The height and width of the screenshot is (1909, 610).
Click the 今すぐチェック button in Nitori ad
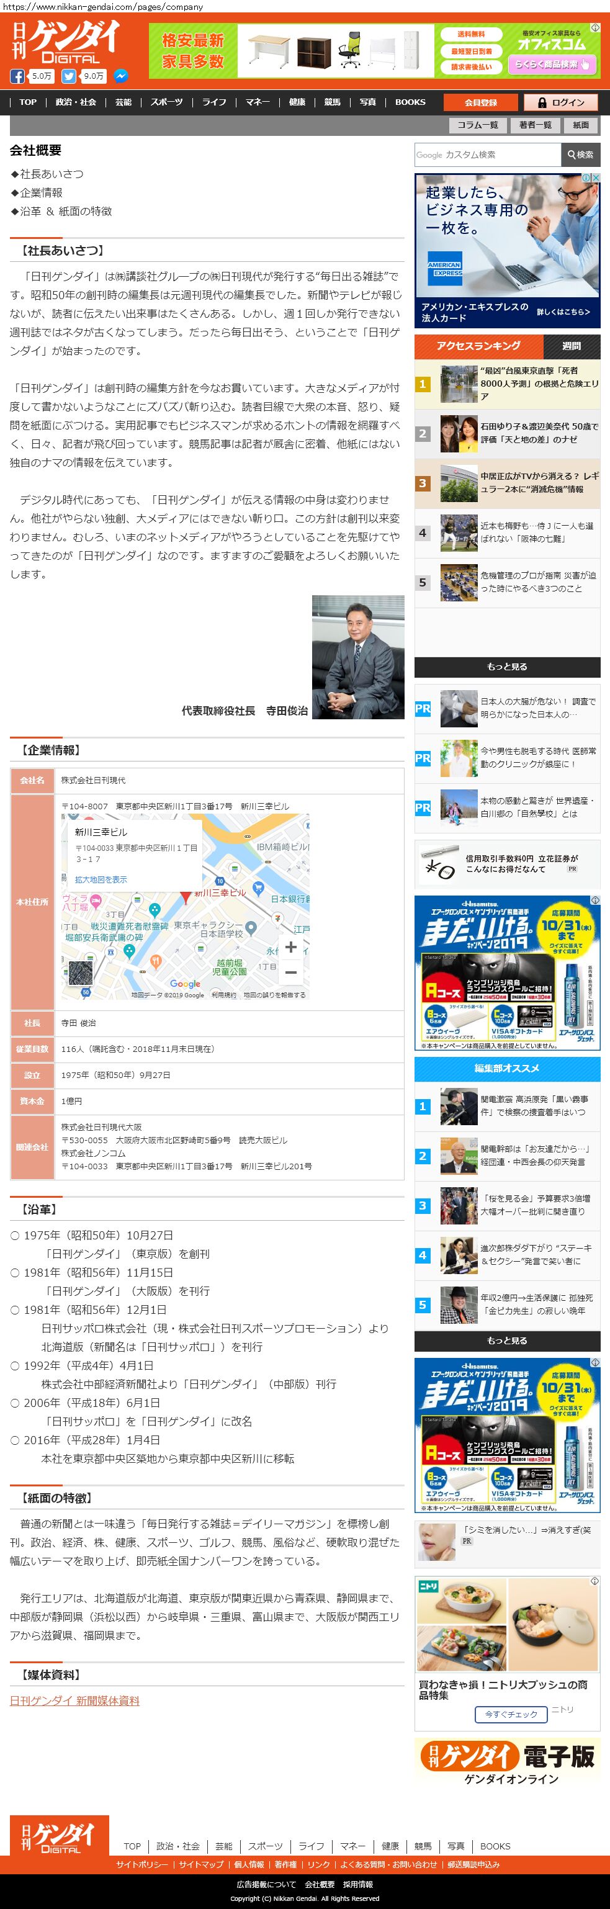[x=511, y=1714]
